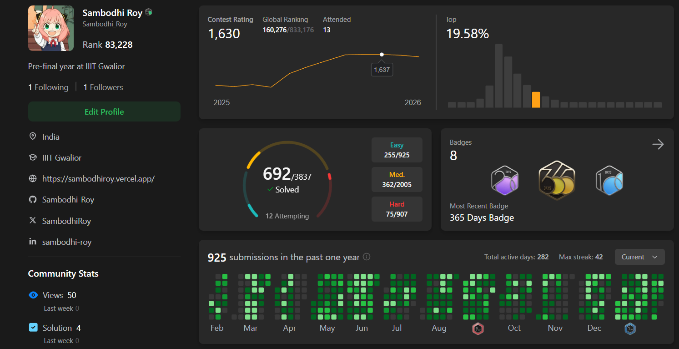Click the info icon next to submissions heading
The image size is (679, 349).
(367, 257)
